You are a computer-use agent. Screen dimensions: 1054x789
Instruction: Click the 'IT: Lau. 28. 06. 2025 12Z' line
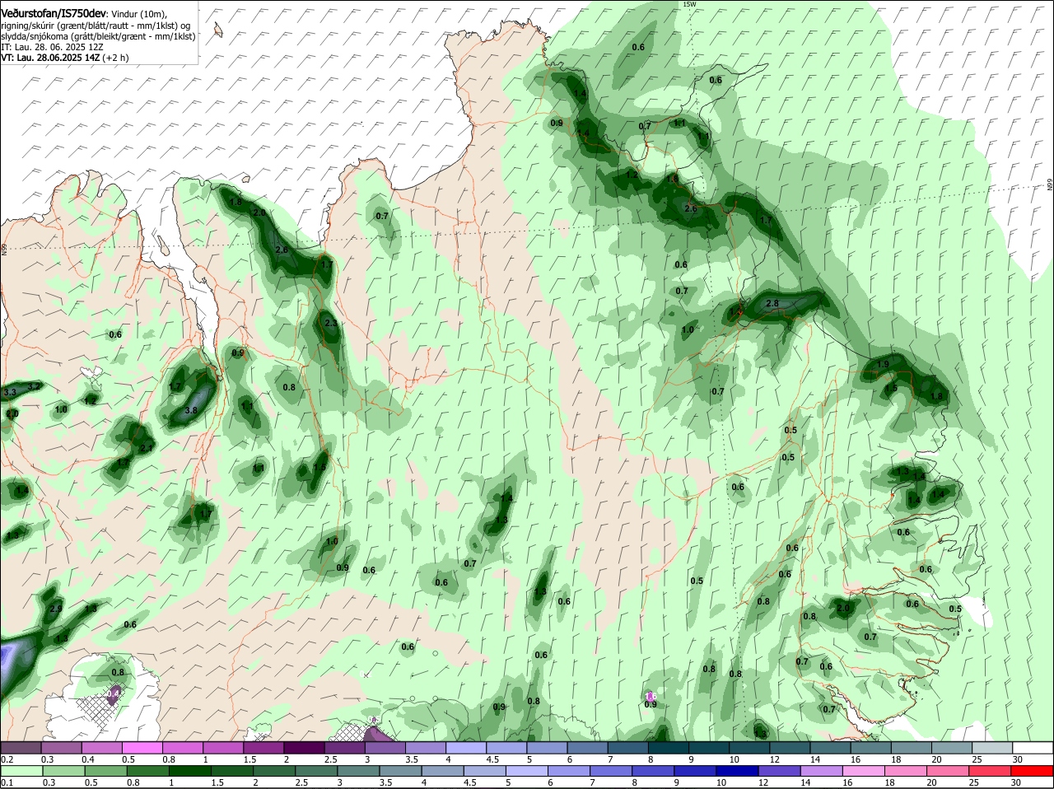[x=52, y=47]
